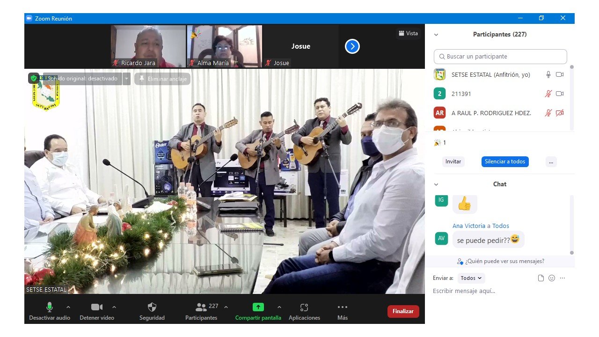This screenshot has height=337, width=599.
Task: Toggle Sonido original desactivado button
Action: [82, 79]
